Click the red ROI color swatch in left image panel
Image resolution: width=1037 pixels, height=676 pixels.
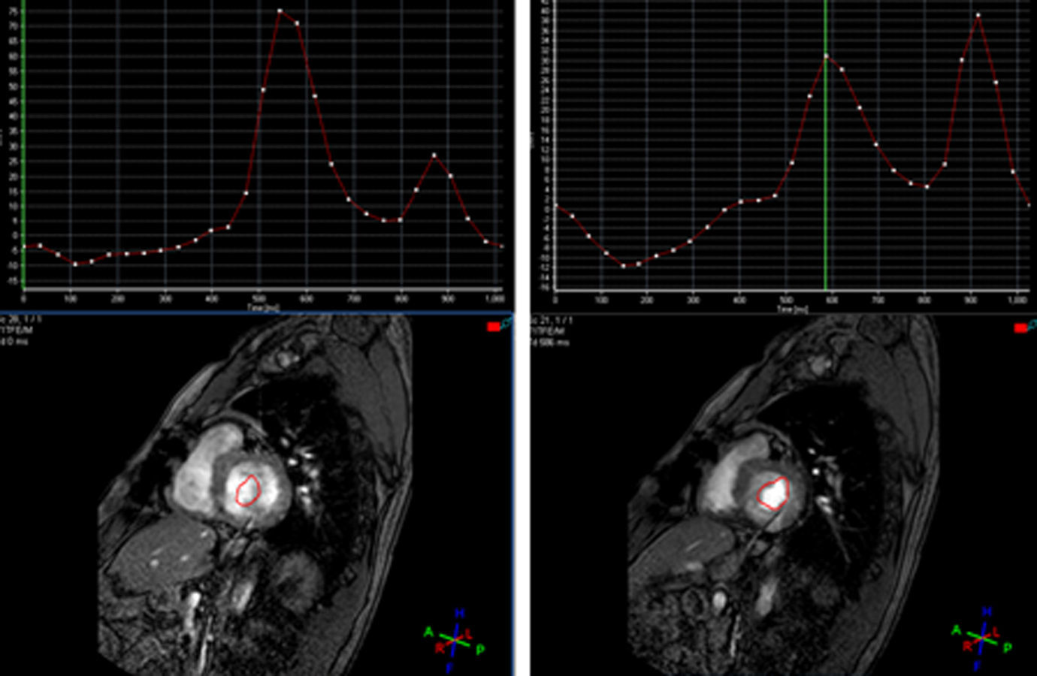[x=494, y=327]
